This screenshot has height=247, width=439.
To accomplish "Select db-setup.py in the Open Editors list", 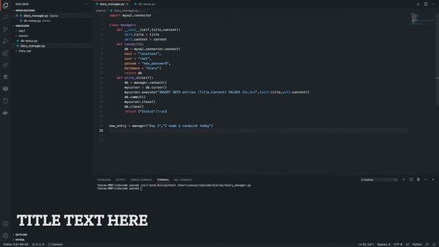I will [x=32, y=21].
